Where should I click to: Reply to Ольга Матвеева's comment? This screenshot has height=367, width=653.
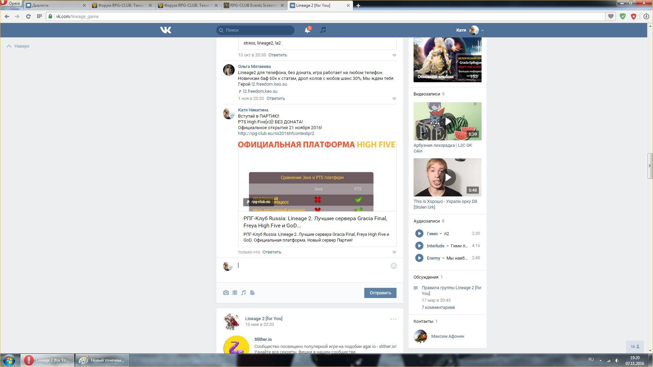coord(275,99)
